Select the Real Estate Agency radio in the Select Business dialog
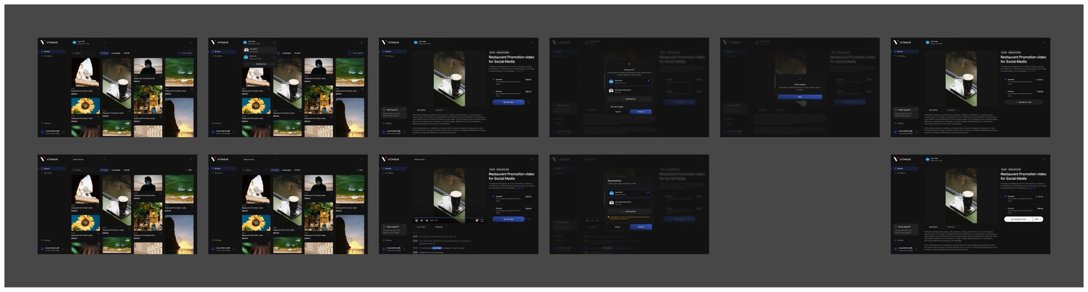The height and width of the screenshot is (292, 1088). click(x=648, y=202)
